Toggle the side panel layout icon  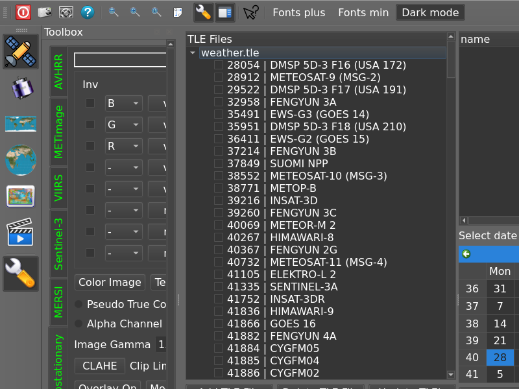coord(225,12)
